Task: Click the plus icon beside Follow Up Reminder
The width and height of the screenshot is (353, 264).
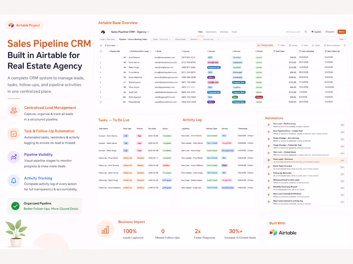Action: (x=269, y=174)
